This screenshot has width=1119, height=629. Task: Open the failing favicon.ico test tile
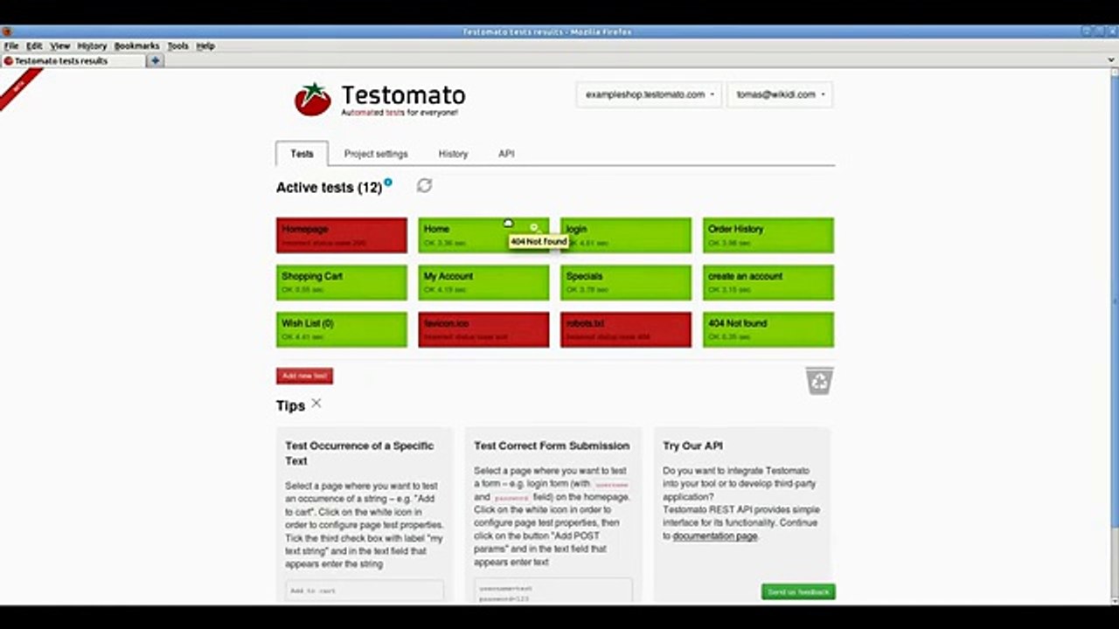483,329
